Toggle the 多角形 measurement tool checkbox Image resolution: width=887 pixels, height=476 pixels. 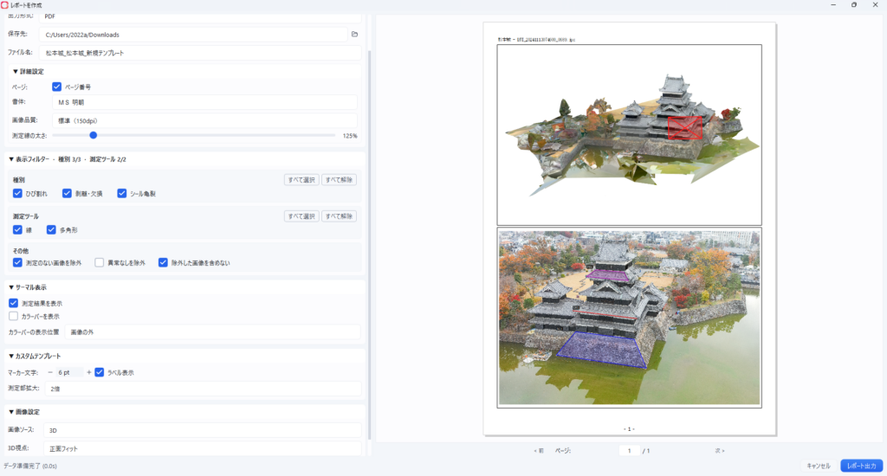tap(51, 230)
